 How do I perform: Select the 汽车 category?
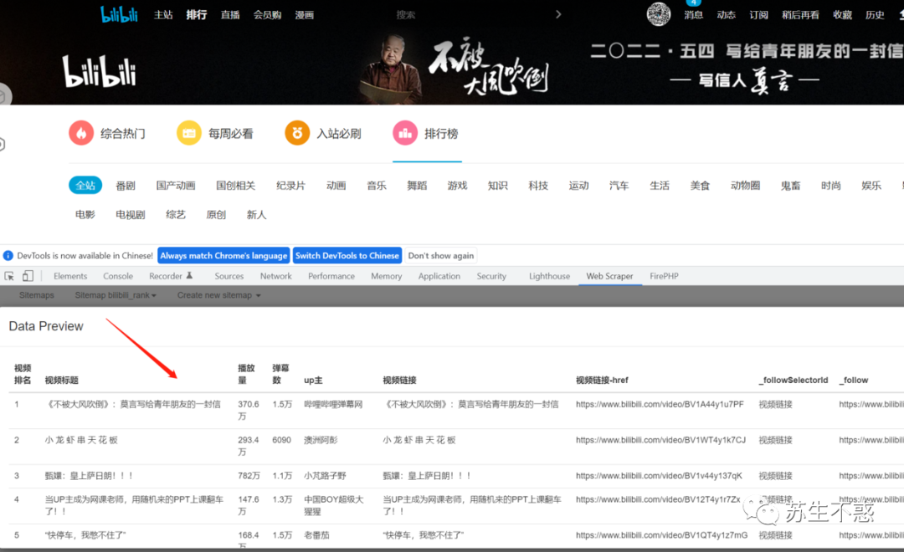point(619,185)
